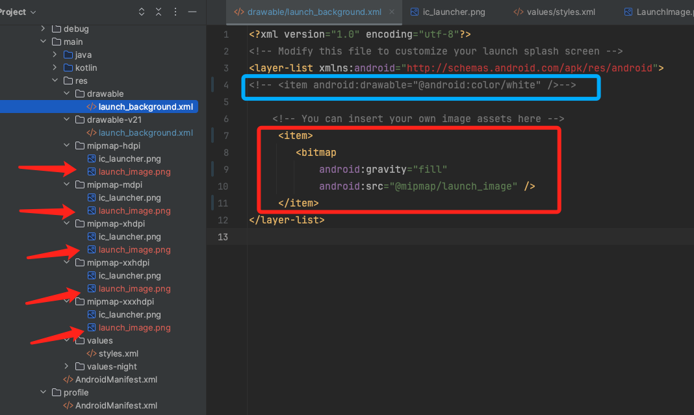Image resolution: width=694 pixels, height=415 pixels.
Task: Click the XML file icon beside styles.xml in tree
Action: tap(92, 353)
